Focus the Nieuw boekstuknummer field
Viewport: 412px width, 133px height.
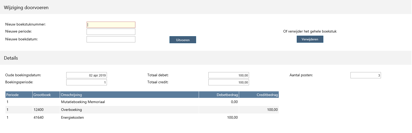(x=111, y=25)
